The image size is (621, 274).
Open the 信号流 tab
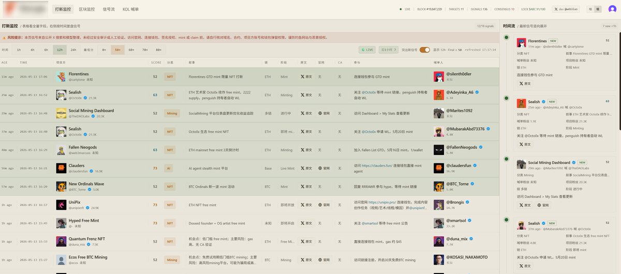point(109,9)
